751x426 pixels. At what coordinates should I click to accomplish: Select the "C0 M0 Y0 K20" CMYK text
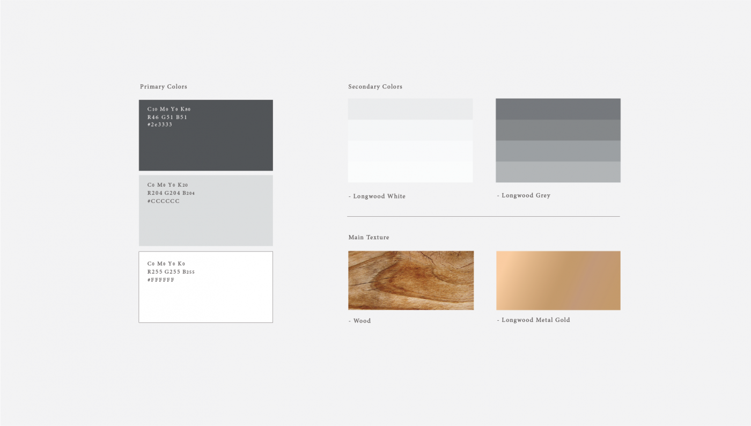click(167, 185)
